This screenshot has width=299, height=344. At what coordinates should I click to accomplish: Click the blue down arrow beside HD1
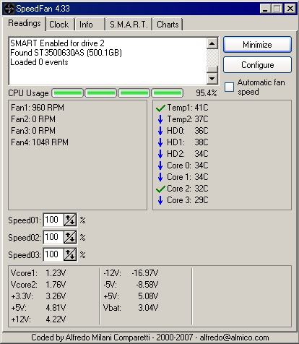click(x=160, y=142)
